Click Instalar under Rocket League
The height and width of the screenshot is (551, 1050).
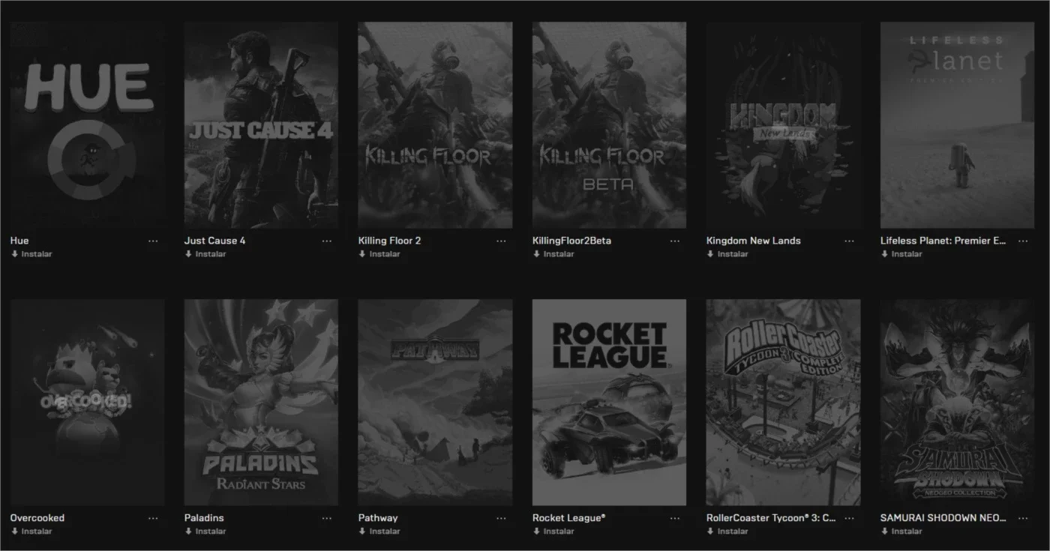click(553, 532)
